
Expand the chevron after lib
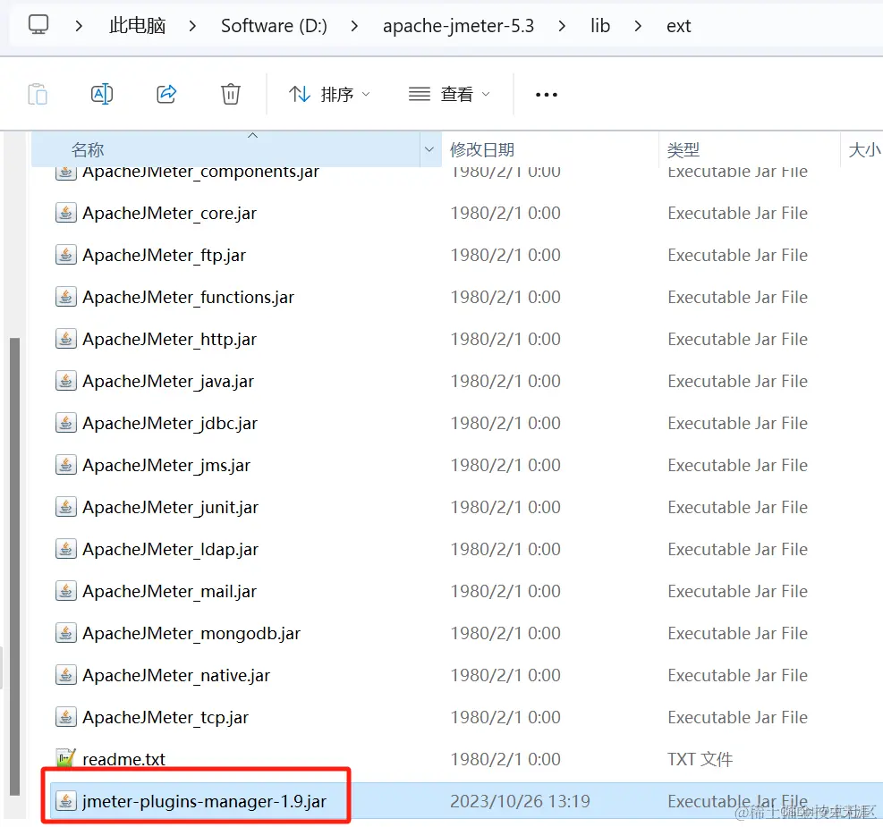point(638,26)
